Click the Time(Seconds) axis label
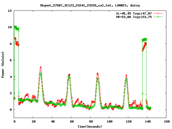The width and height of the screenshot is (172, 129). pos(90,127)
